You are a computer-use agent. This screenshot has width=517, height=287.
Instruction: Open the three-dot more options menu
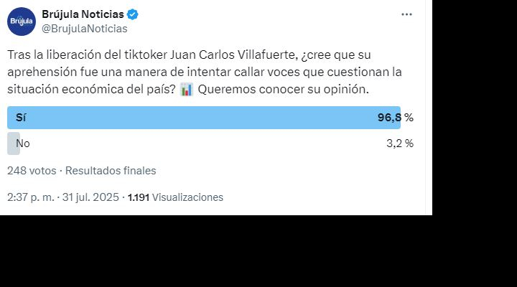406,14
